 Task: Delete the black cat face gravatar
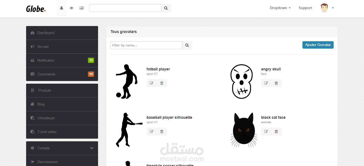click(276, 131)
